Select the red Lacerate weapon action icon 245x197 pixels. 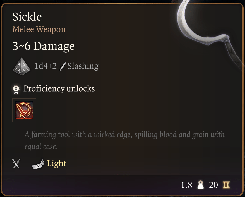pos(24,110)
